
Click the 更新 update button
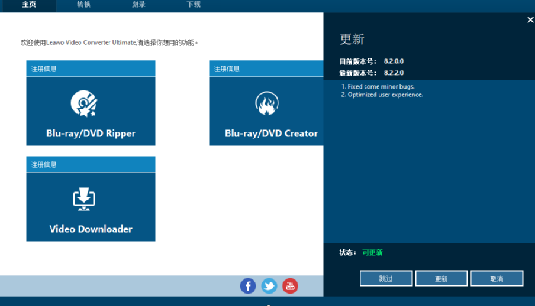(441, 278)
